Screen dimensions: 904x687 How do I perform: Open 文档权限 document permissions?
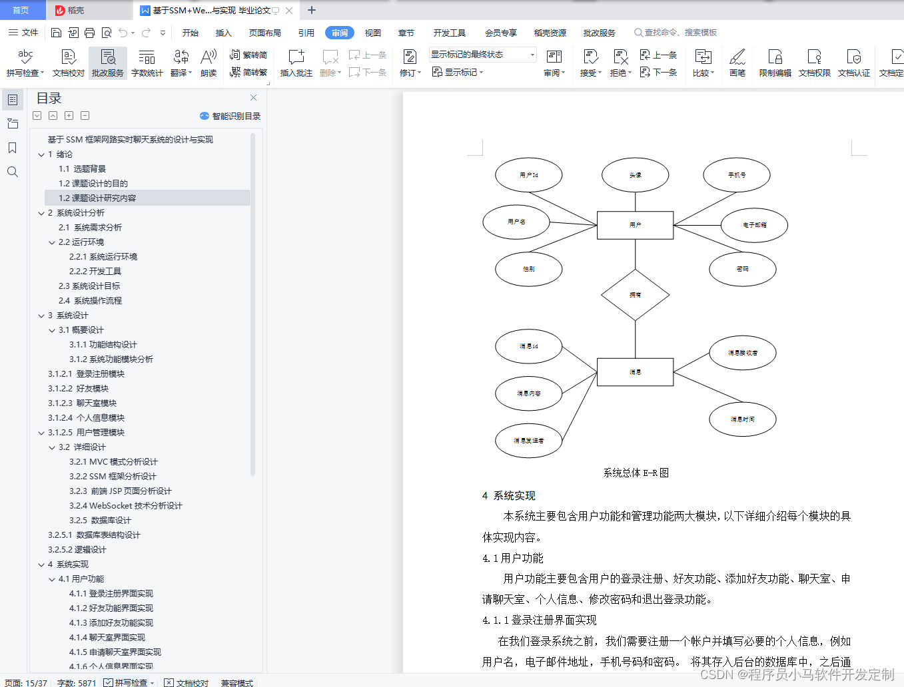point(814,63)
